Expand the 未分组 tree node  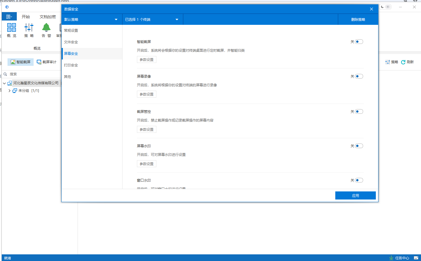pos(10,91)
